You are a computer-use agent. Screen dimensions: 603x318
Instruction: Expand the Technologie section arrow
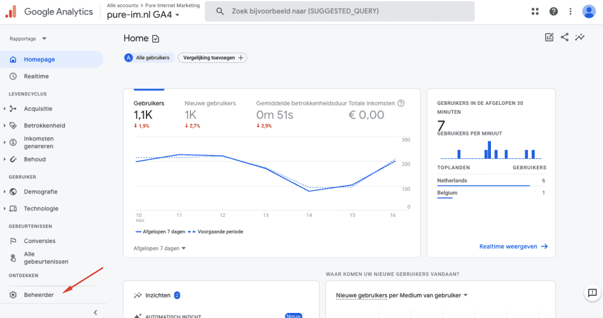(x=4, y=209)
